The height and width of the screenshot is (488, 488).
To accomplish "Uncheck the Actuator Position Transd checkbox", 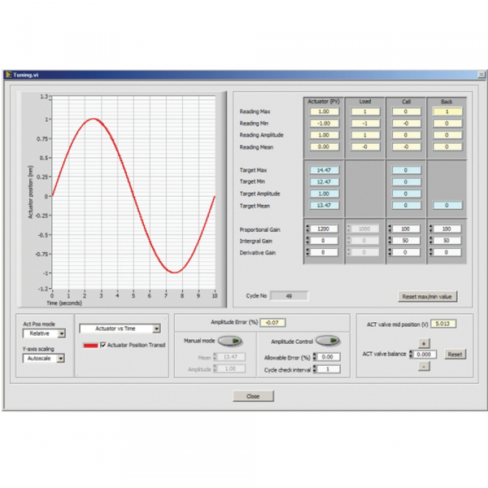I will [102, 346].
